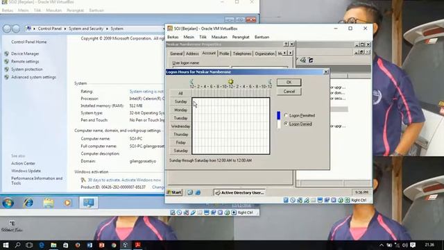Open the Windows 10 host Start menu
This screenshot has width=444, height=250.
pyautogui.click(x=6, y=245)
